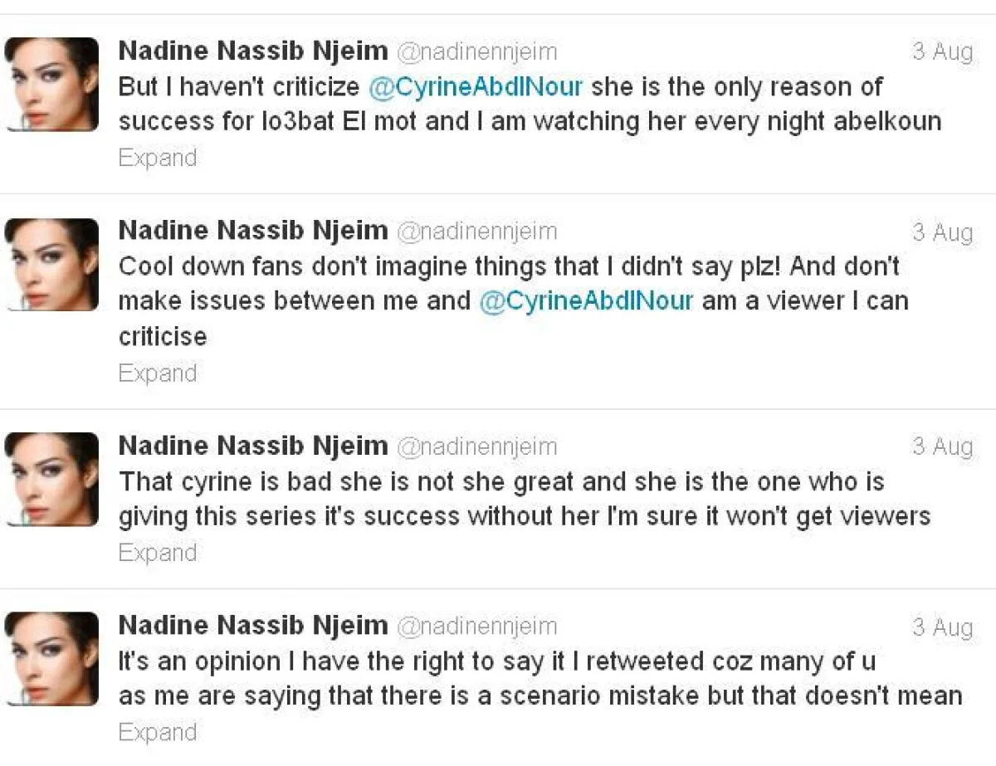Viewport: 996px width, 766px height.
Task: Click @CyrineAbdlNour mention in "Cool down fans" tweet
Action: pyautogui.click(x=586, y=300)
